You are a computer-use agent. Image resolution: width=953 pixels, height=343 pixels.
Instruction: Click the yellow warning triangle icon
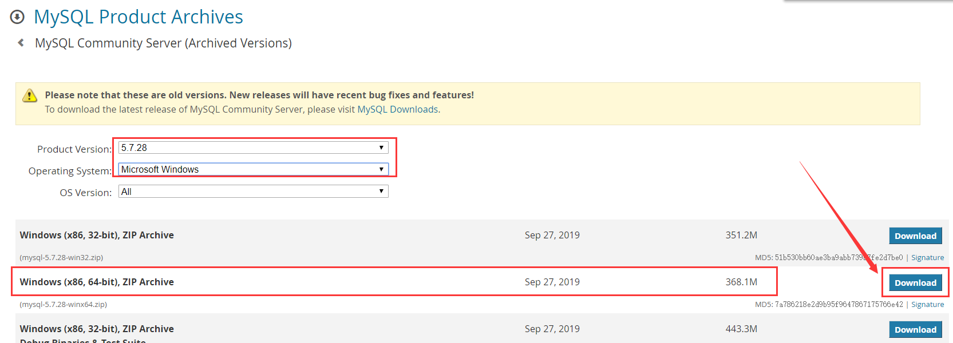[x=30, y=95]
